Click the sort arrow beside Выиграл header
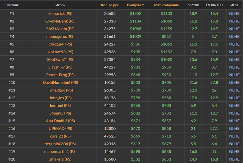Viewport: 243px width, 163px height. (143, 6)
